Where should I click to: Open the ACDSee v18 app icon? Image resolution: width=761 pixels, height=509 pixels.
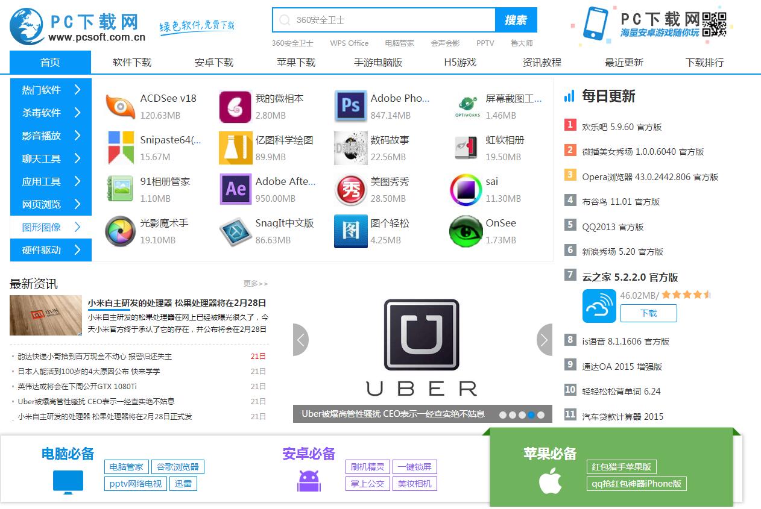point(120,107)
